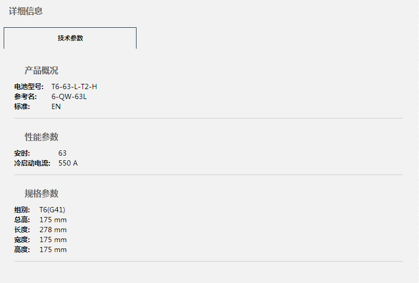Click the 高度 175 mm value

point(53,249)
